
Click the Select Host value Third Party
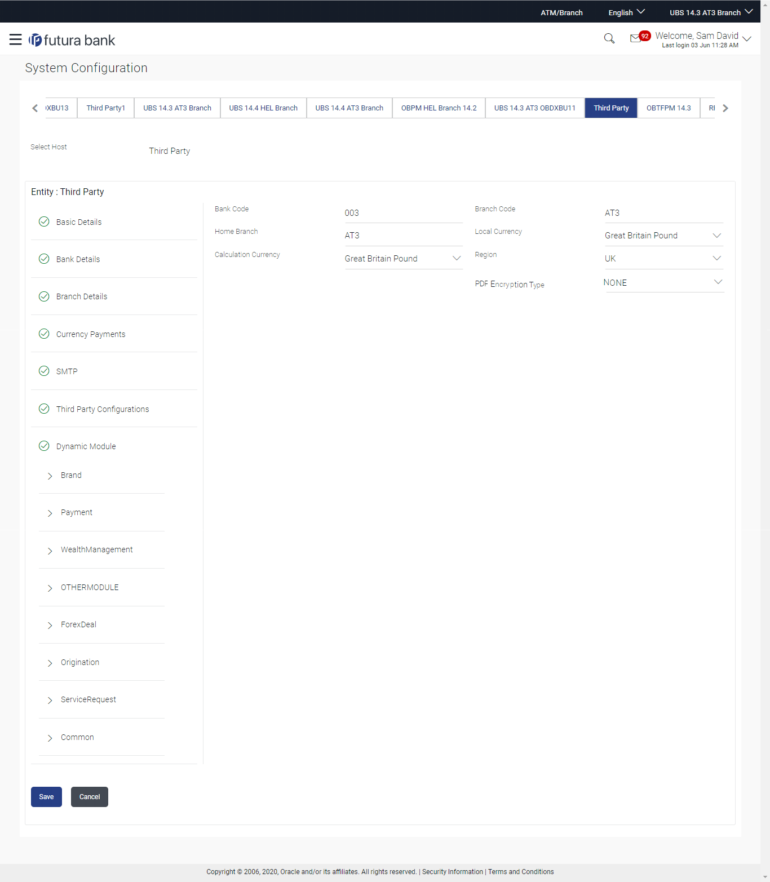coord(170,151)
